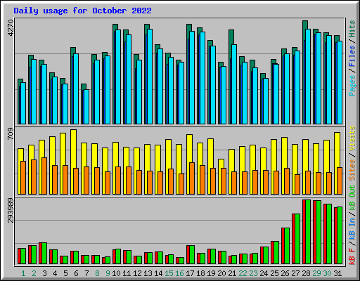Click the yellow visits bar for day 6
360x281 pixels.
point(73,148)
